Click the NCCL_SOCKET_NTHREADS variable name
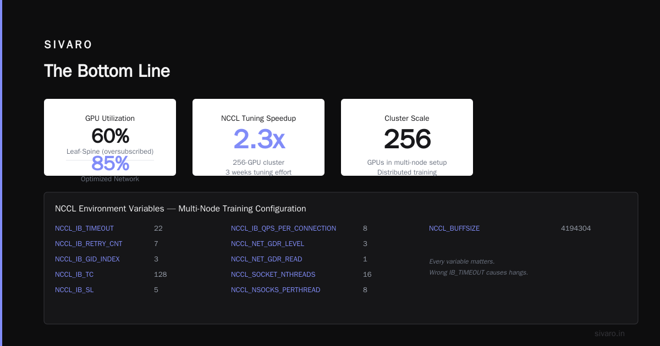 [273, 274]
